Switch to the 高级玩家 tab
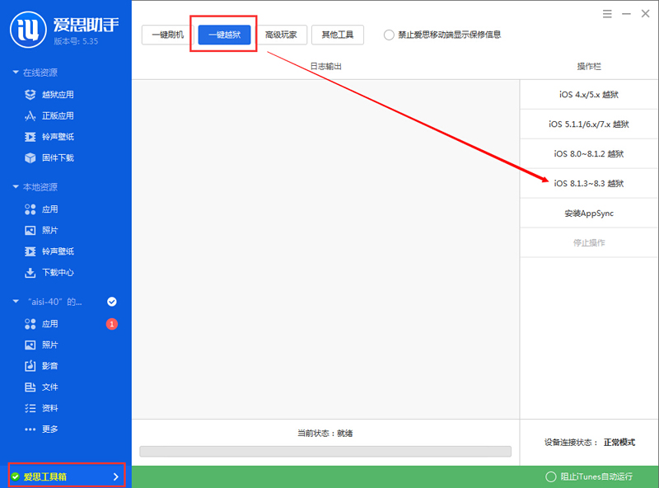 click(284, 35)
